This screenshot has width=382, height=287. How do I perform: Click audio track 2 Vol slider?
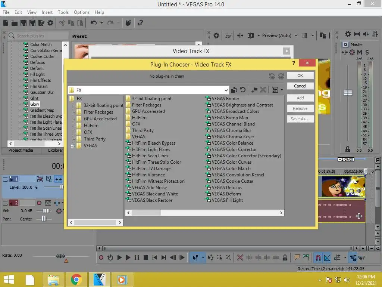pyautogui.click(x=46, y=211)
